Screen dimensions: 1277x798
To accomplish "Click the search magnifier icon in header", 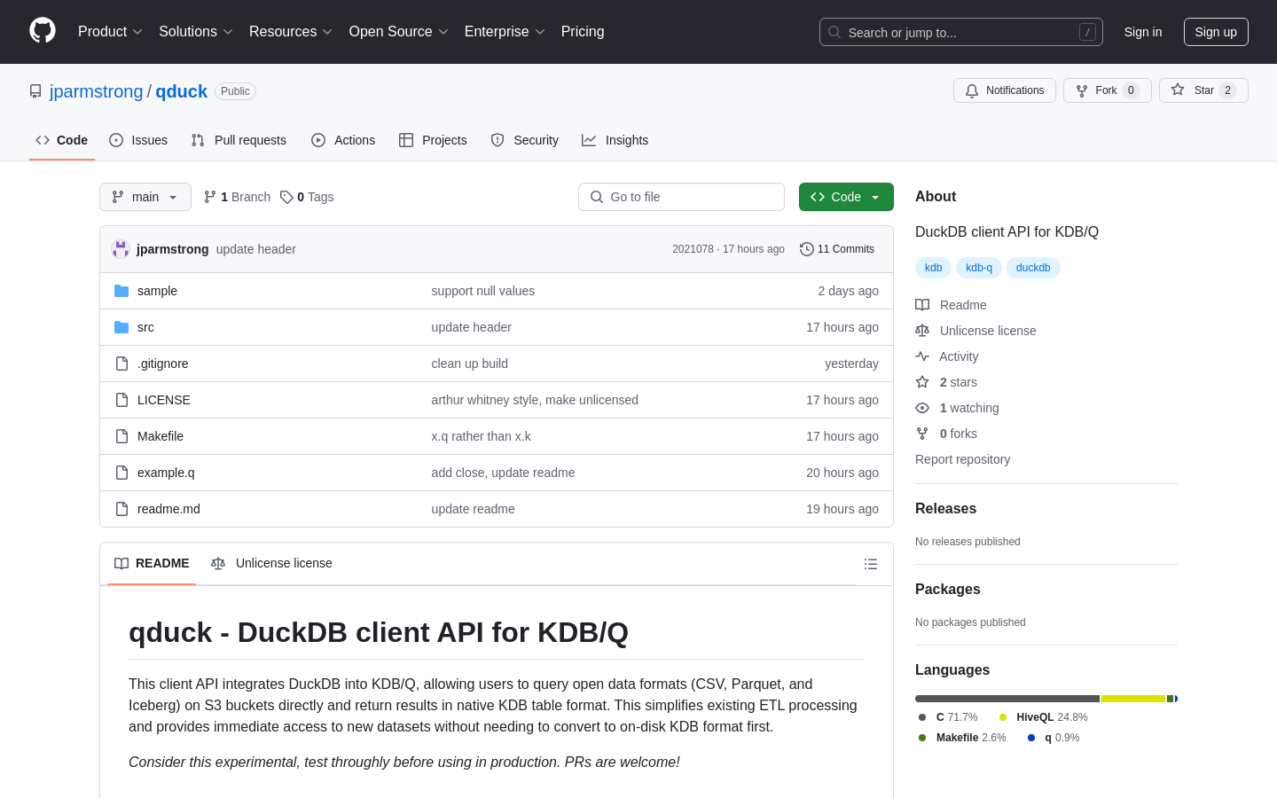I will click(834, 32).
